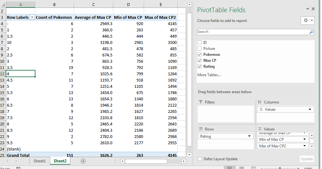322x169 pixels.
Task: Switch to the Sheet1 tab
Action: [x=40, y=161]
